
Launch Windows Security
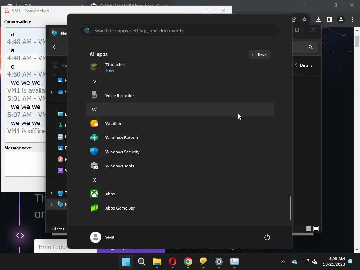[180, 152]
